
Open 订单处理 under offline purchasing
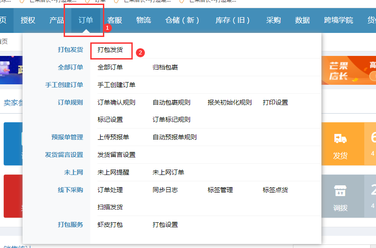click(x=110, y=190)
